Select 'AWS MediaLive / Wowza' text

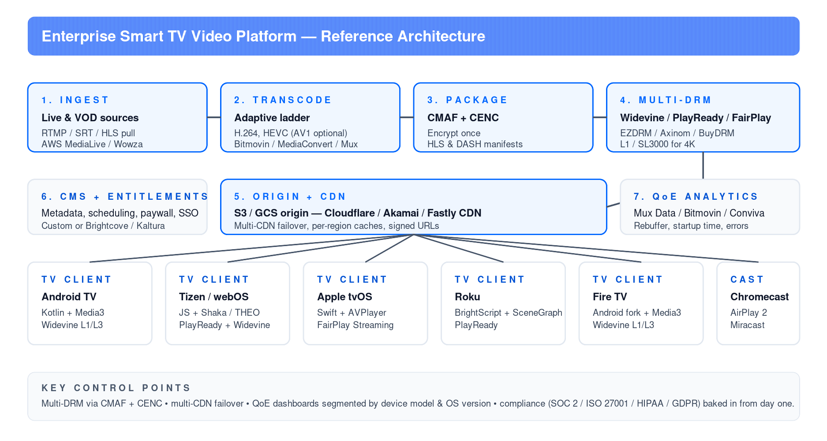pos(92,144)
